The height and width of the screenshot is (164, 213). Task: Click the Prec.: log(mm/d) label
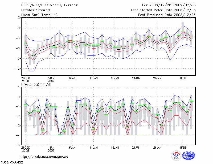coord(36,84)
